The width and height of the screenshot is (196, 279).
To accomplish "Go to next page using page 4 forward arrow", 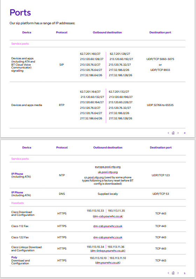I will 178,133.
